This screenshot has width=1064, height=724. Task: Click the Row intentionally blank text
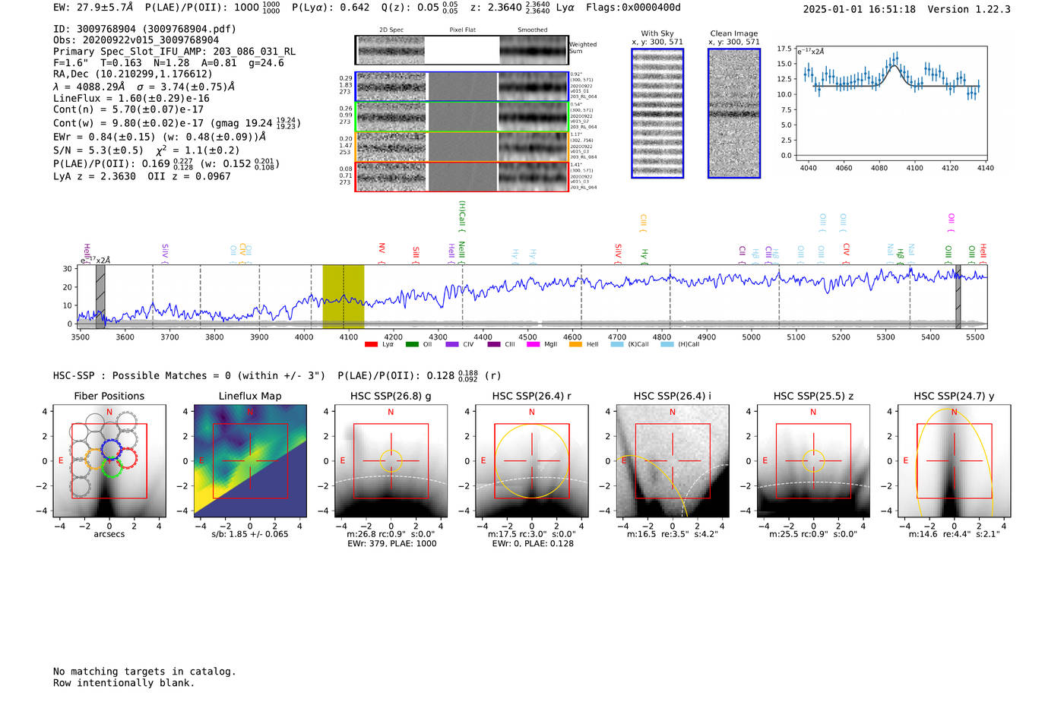[x=124, y=683]
